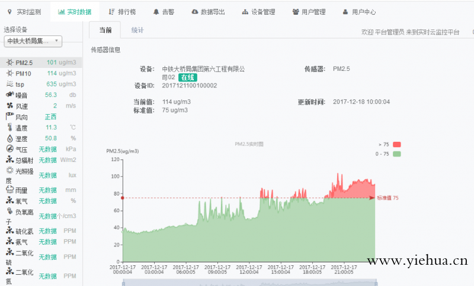The image size is (474, 286).
Task: Click the bell icon beside 告警
Action: point(156,12)
